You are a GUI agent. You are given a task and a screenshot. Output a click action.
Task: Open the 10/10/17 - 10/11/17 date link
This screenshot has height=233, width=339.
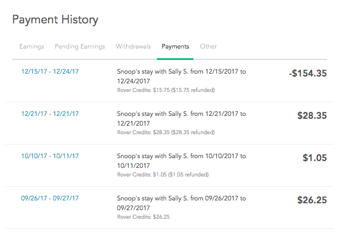point(50,156)
